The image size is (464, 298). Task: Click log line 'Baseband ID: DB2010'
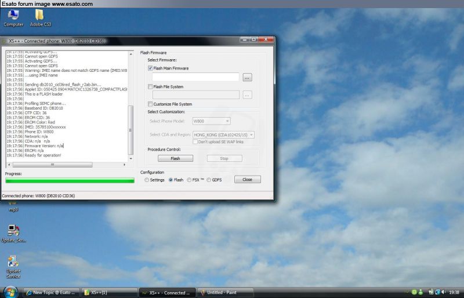44,108
